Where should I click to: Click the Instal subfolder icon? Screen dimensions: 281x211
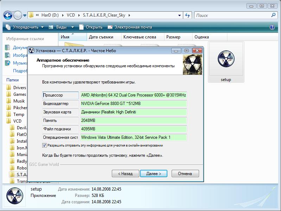12,141
